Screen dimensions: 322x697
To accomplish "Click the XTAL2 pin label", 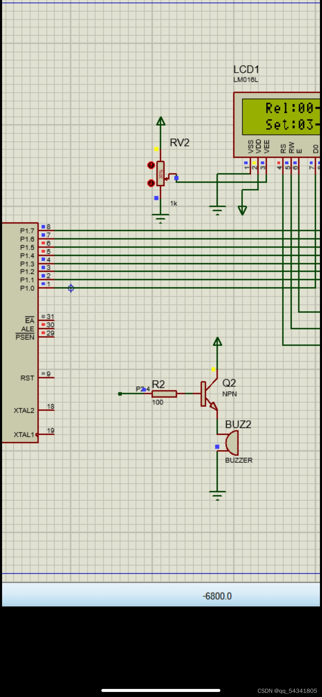I will pos(24,410).
